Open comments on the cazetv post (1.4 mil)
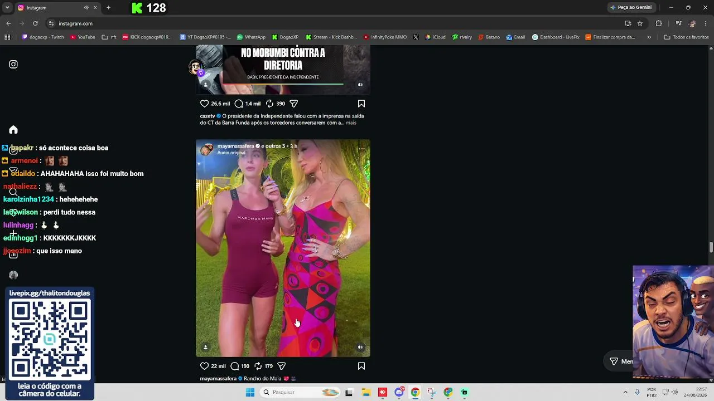Image resolution: width=714 pixels, height=401 pixels. [x=239, y=104]
